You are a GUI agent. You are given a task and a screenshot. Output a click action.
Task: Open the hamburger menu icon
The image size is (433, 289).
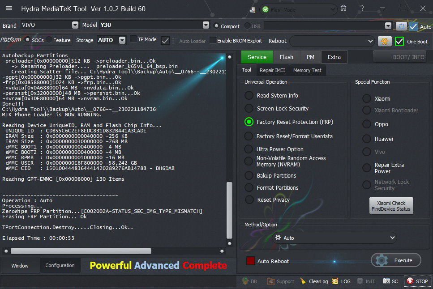[9, 8]
